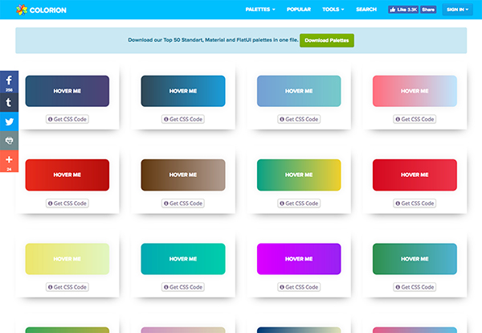This screenshot has width=482, height=333.
Task: Click the pale yellow gradient swatch
Action: pyautogui.click(x=67, y=258)
